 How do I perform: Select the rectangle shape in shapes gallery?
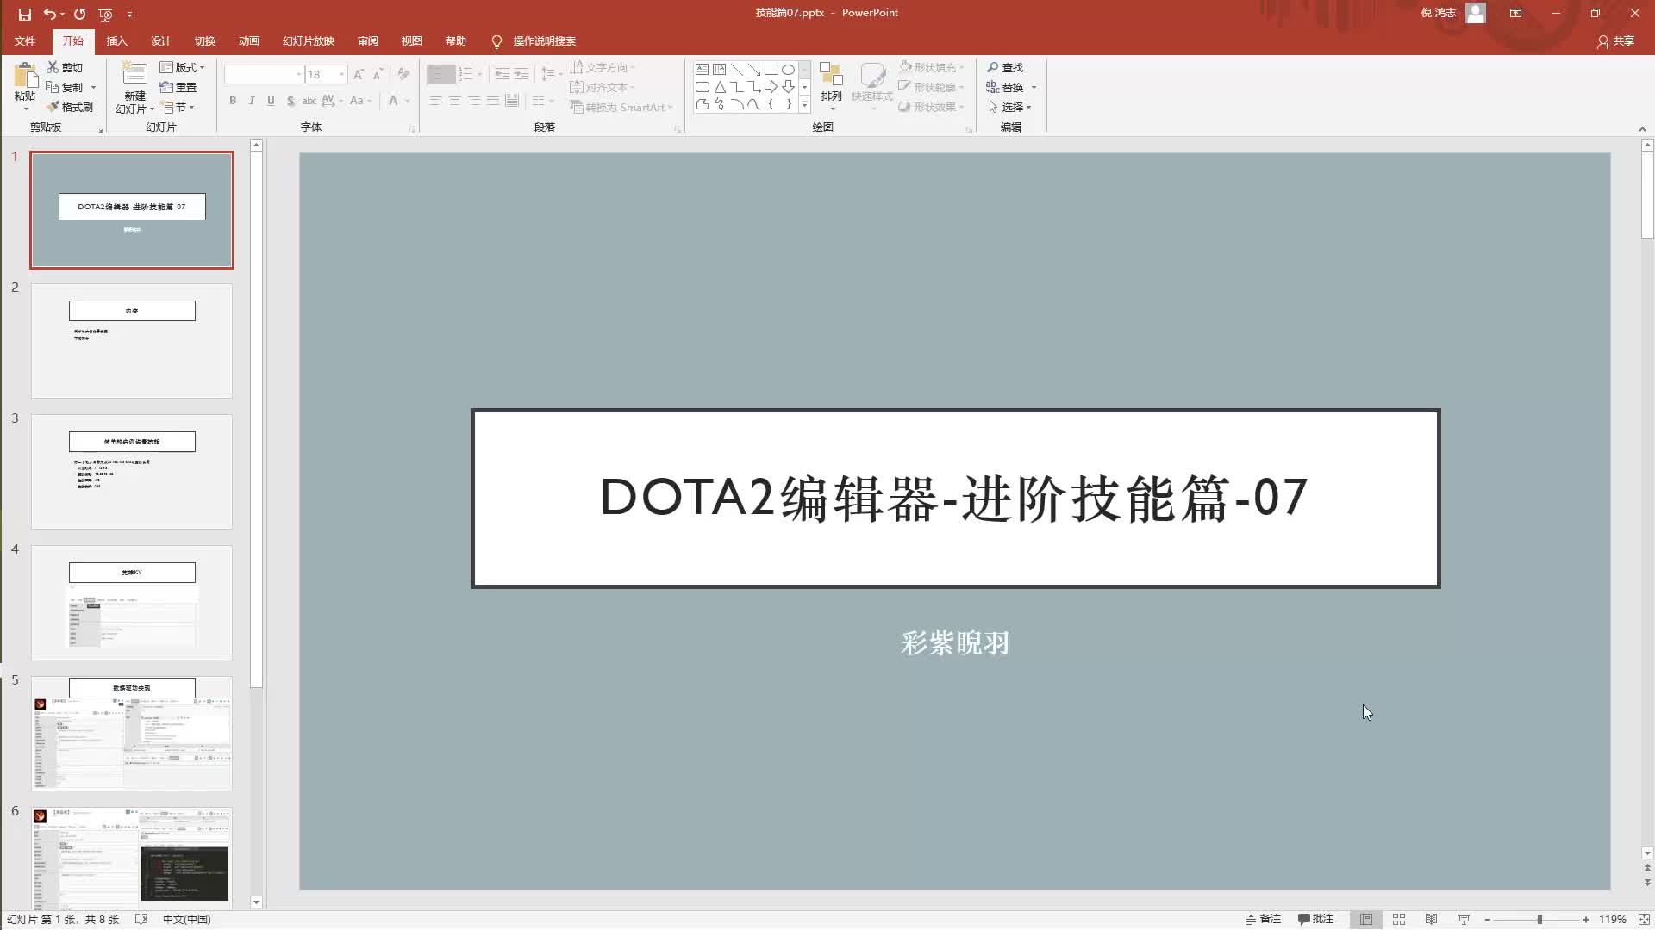coord(771,70)
